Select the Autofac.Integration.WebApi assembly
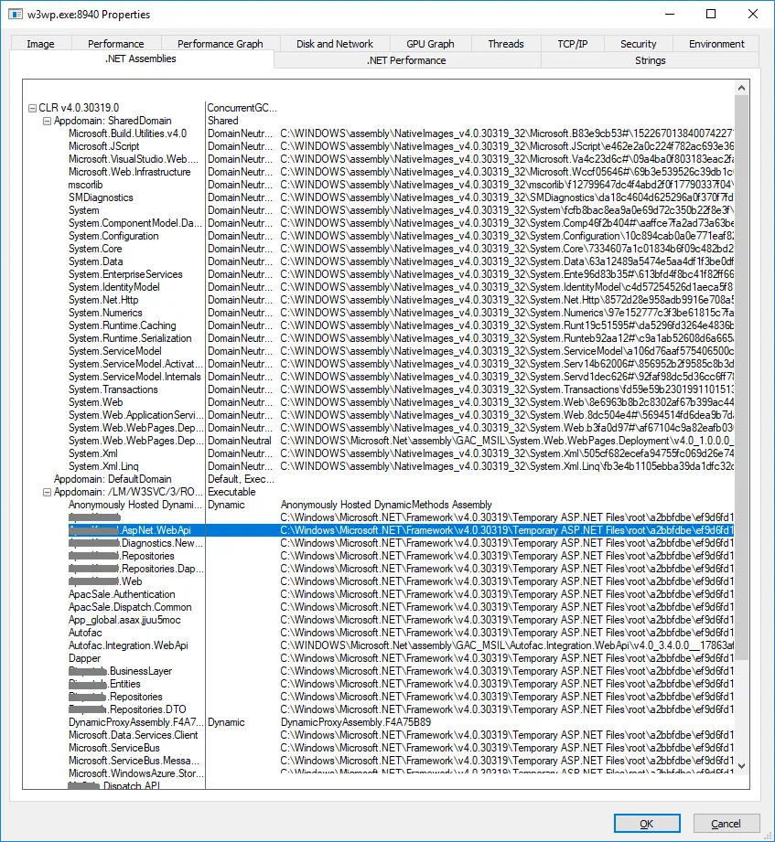775x842 pixels. pos(128,645)
